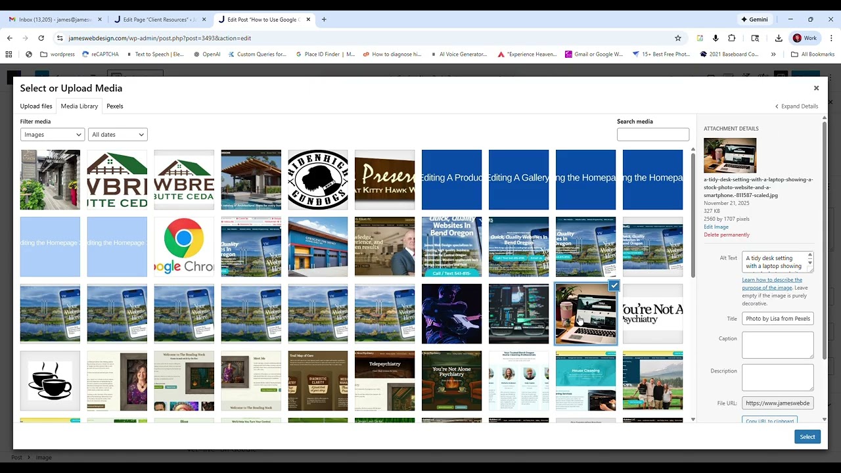
Task: Select the glasses and code monitor thumbnail
Action: 518,314
